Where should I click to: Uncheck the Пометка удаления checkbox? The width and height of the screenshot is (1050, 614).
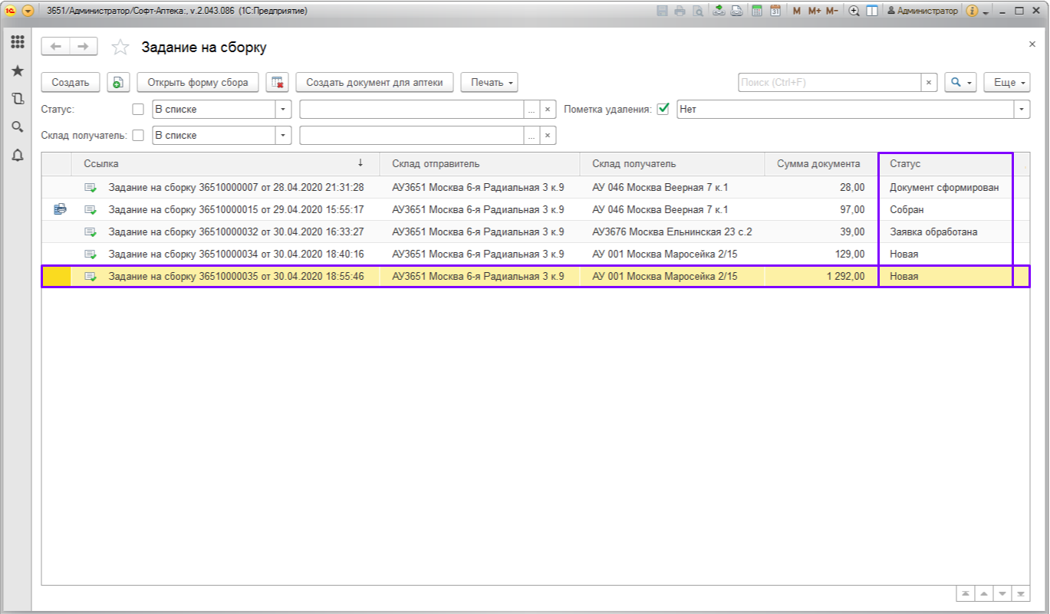[x=663, y=109]
